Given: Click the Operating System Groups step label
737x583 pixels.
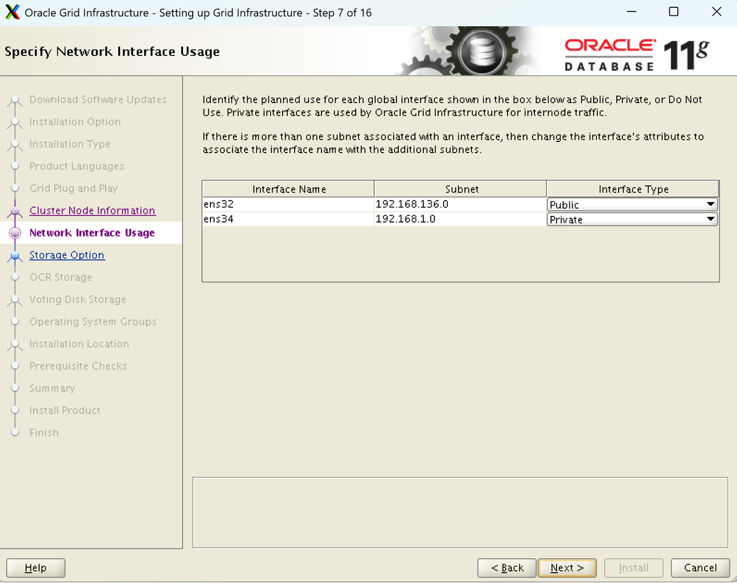Looking at the screenshot, I should pyautogui.click(x=93, y=321).
